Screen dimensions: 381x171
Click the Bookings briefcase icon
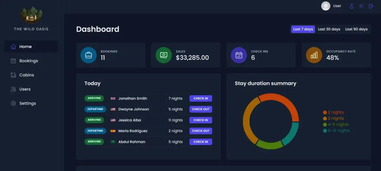(x=88, y=55)
